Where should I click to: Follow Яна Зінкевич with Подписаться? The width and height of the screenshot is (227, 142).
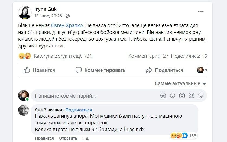(79, 110)
